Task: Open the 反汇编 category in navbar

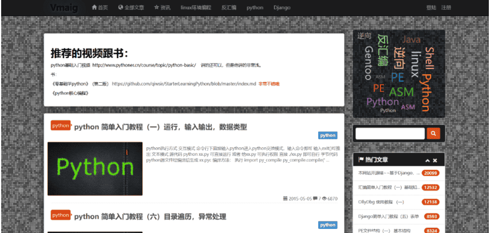Action: 229,7
